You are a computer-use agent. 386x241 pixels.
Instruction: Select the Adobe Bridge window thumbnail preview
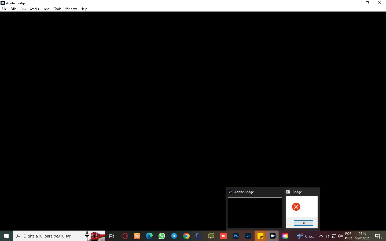[255, 212]
